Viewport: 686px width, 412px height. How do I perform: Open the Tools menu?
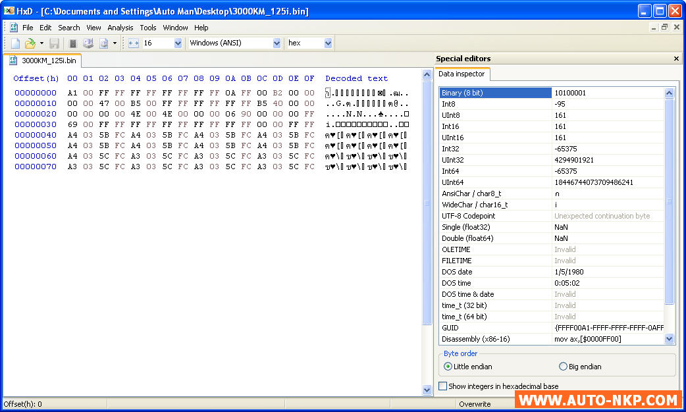point(148,28)
